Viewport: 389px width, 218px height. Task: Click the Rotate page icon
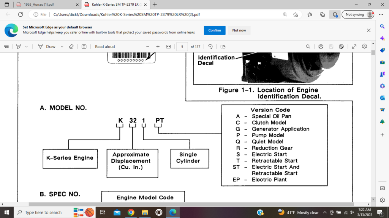coord(210,47)
